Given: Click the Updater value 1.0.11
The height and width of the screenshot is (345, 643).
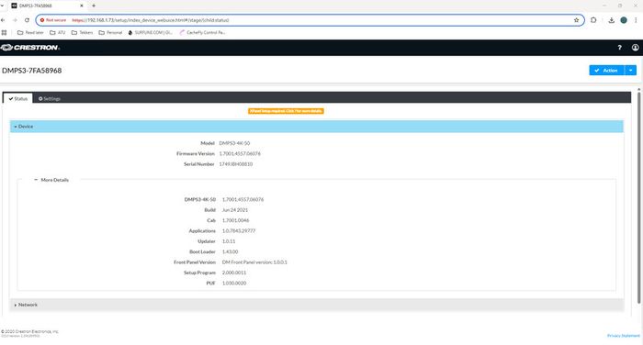Looking at the screenshot, I should pos(229,241).
